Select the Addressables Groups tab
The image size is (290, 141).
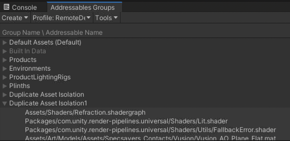pyautogui.click(x=82, y=7)
